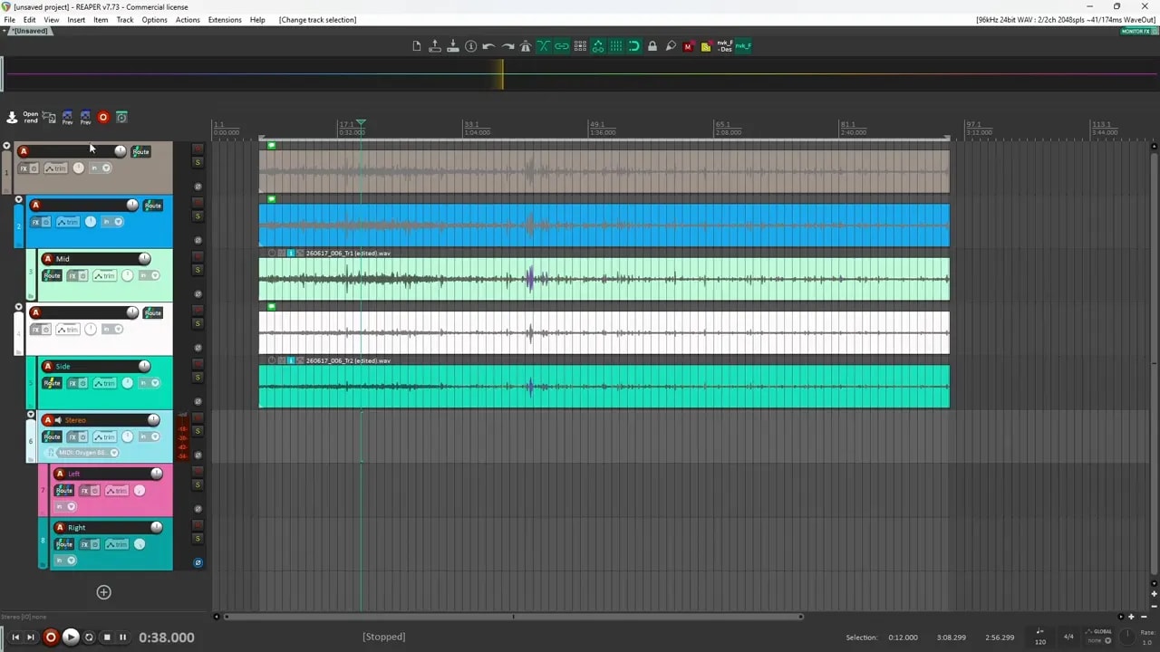The image size is (1160, 652).
Task: Open the project info icon
Action: coord(471,46)
